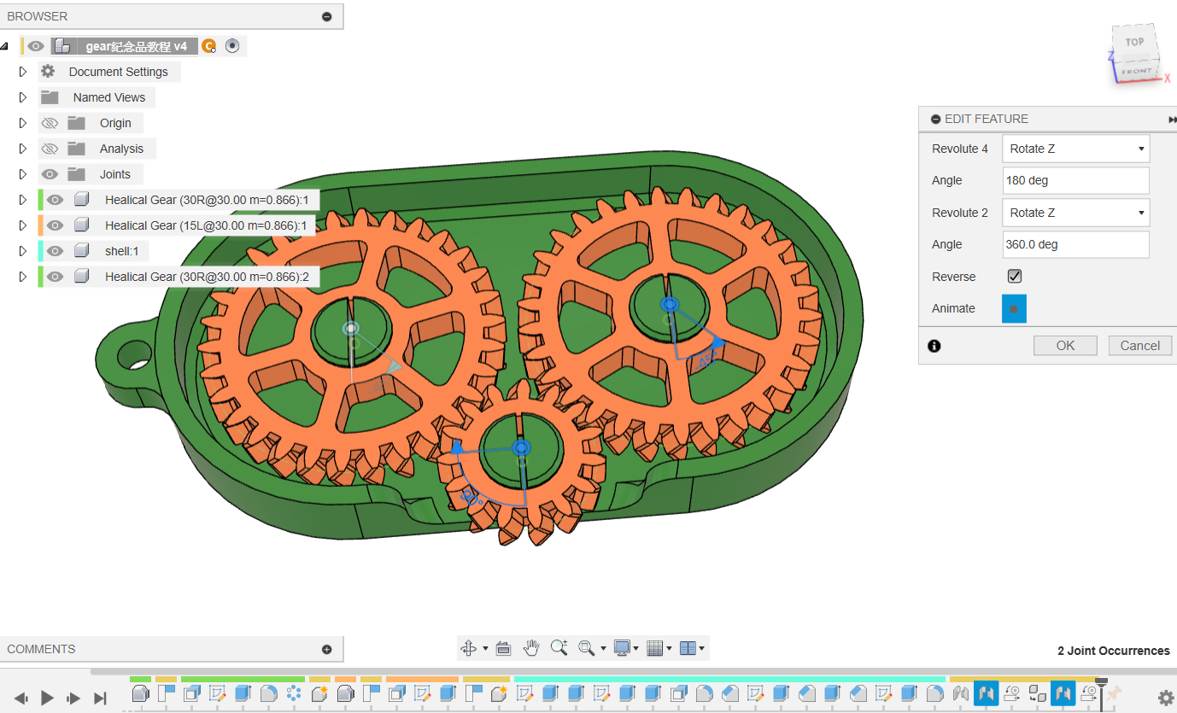The image size is (1177, 713).
Task: Show the Origin folder visibility
Action: 50,123
